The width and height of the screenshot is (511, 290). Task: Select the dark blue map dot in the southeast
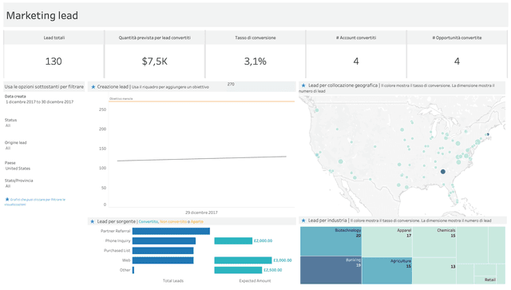coord(443,172)
